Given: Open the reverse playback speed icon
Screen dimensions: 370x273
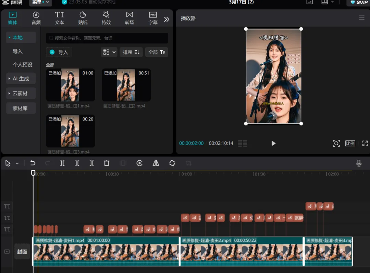Looking at the screenshot, I should pyautogui.click(x=139, y=163).
